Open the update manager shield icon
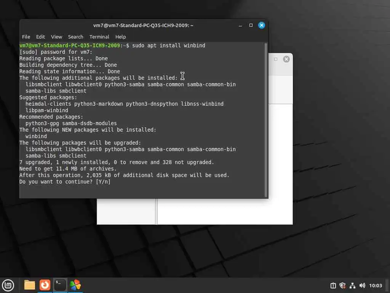 click(x=342, y=285)
